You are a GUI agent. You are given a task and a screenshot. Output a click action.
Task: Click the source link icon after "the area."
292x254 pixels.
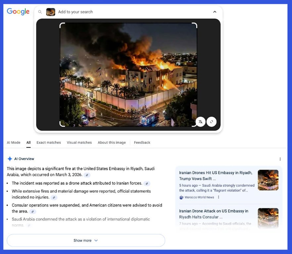coord(32,212)
